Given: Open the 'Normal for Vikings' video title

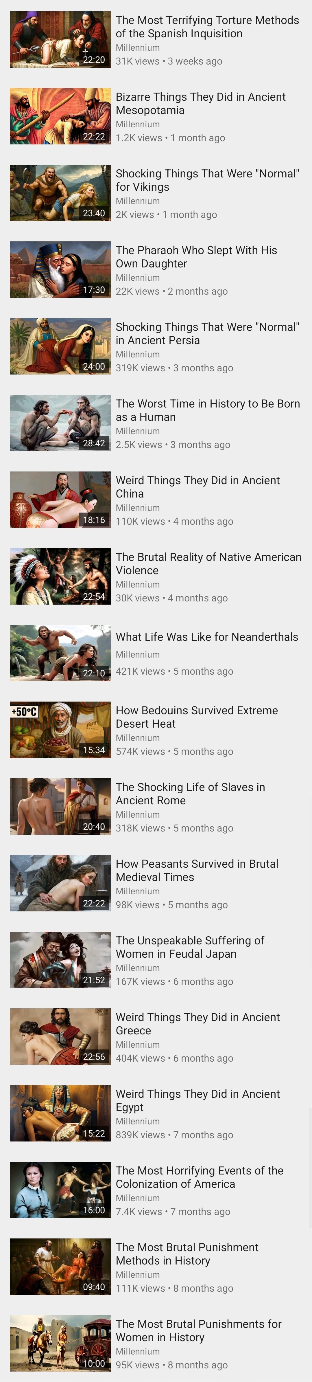Looking at the screenshot, I should tap(207, 180).
